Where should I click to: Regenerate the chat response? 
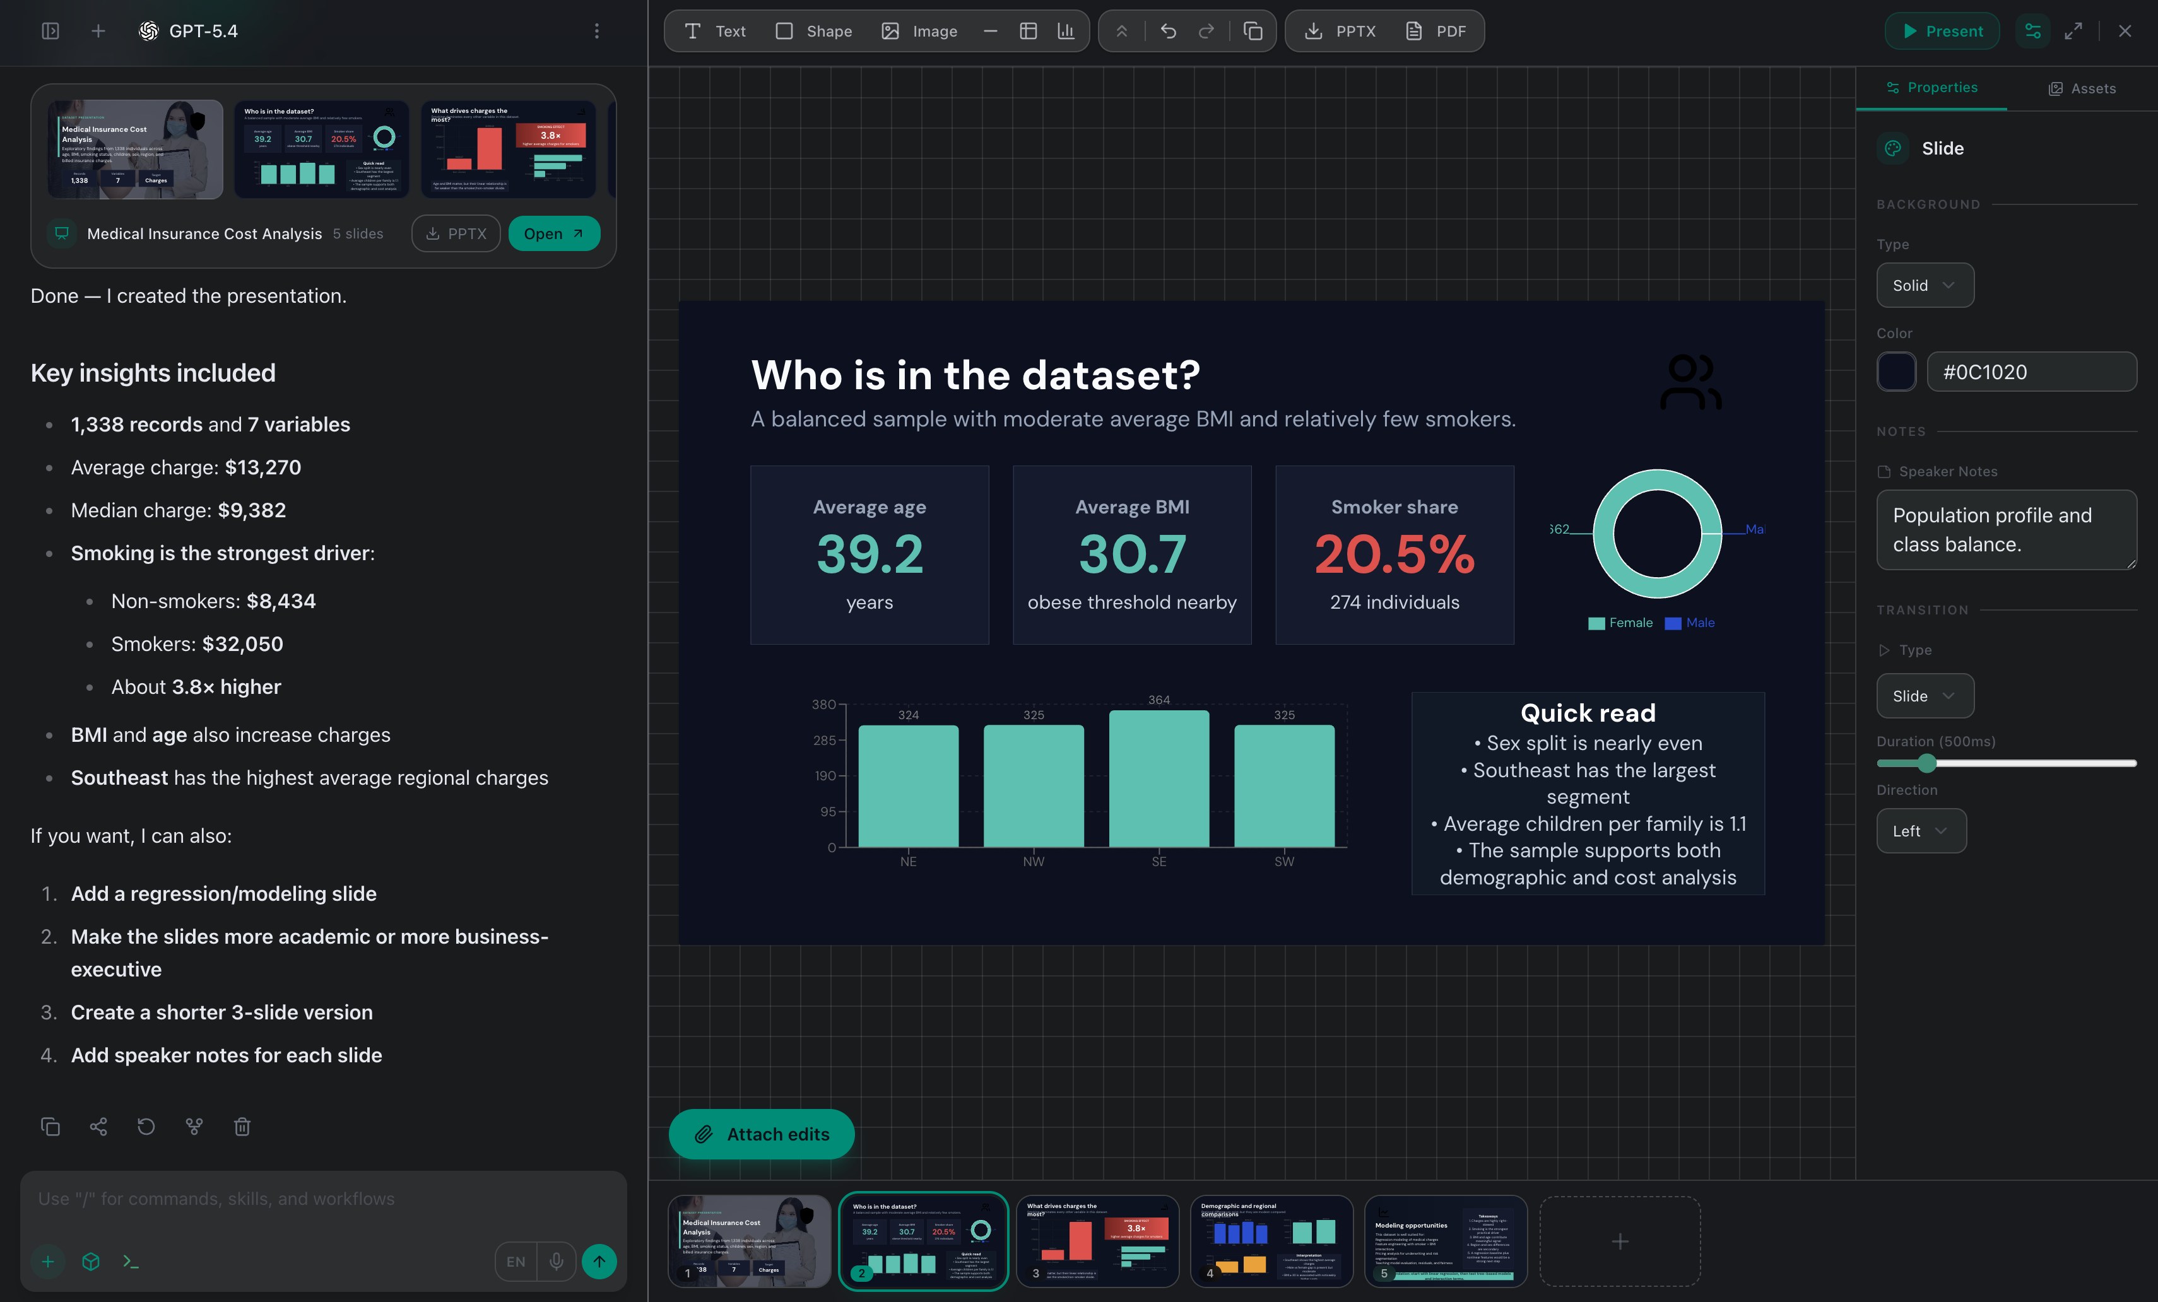pos(145,1127)
